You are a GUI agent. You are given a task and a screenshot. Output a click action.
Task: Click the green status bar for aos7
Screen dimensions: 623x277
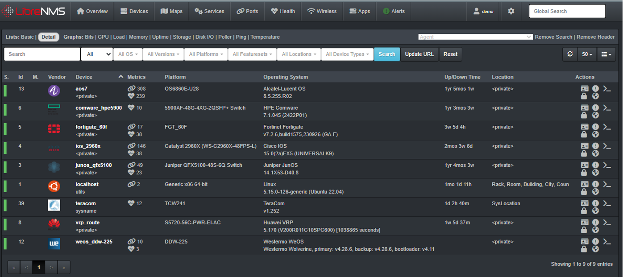point(5,91)
